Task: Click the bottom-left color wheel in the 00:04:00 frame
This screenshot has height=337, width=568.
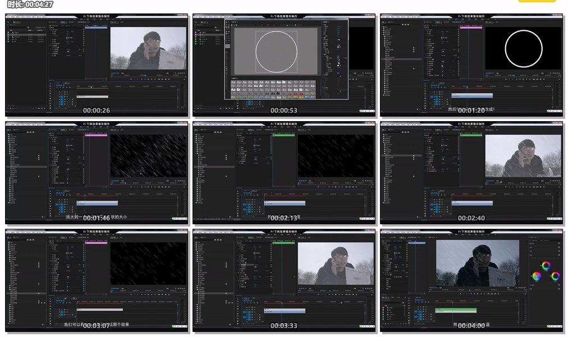Action: pyautogui.click(x=537, y=276)
